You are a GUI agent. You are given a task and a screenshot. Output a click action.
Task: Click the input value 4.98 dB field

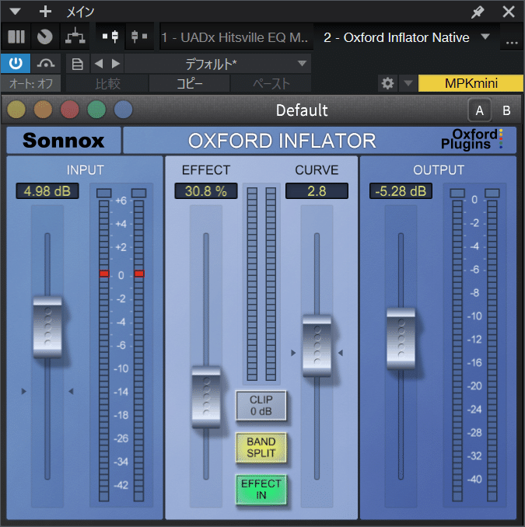(47, 191)
